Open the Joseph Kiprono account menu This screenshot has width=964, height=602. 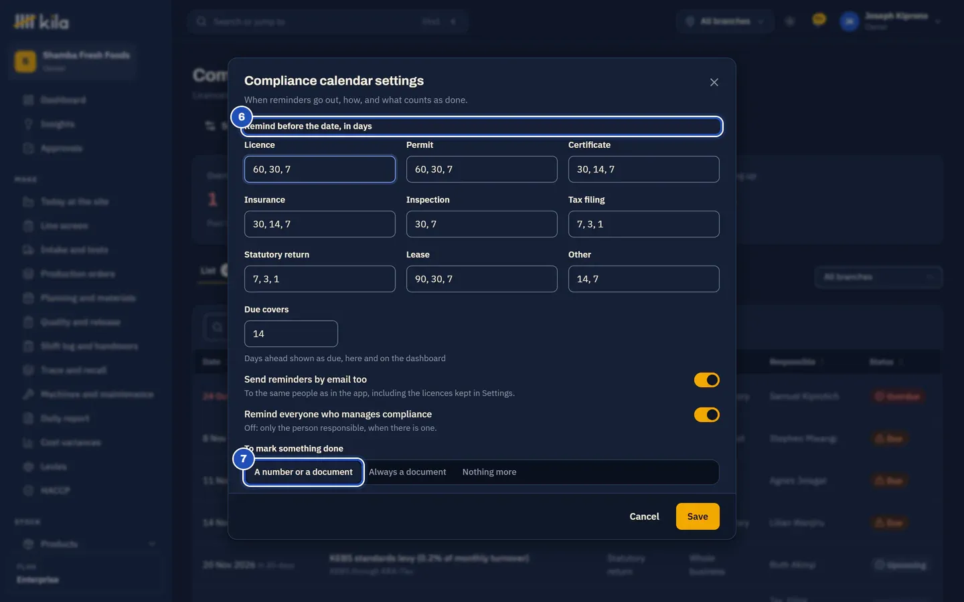click(x=890, y=21)
